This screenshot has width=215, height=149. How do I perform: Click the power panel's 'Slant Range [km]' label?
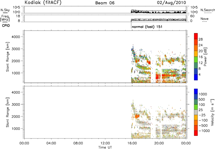(8, 57)
